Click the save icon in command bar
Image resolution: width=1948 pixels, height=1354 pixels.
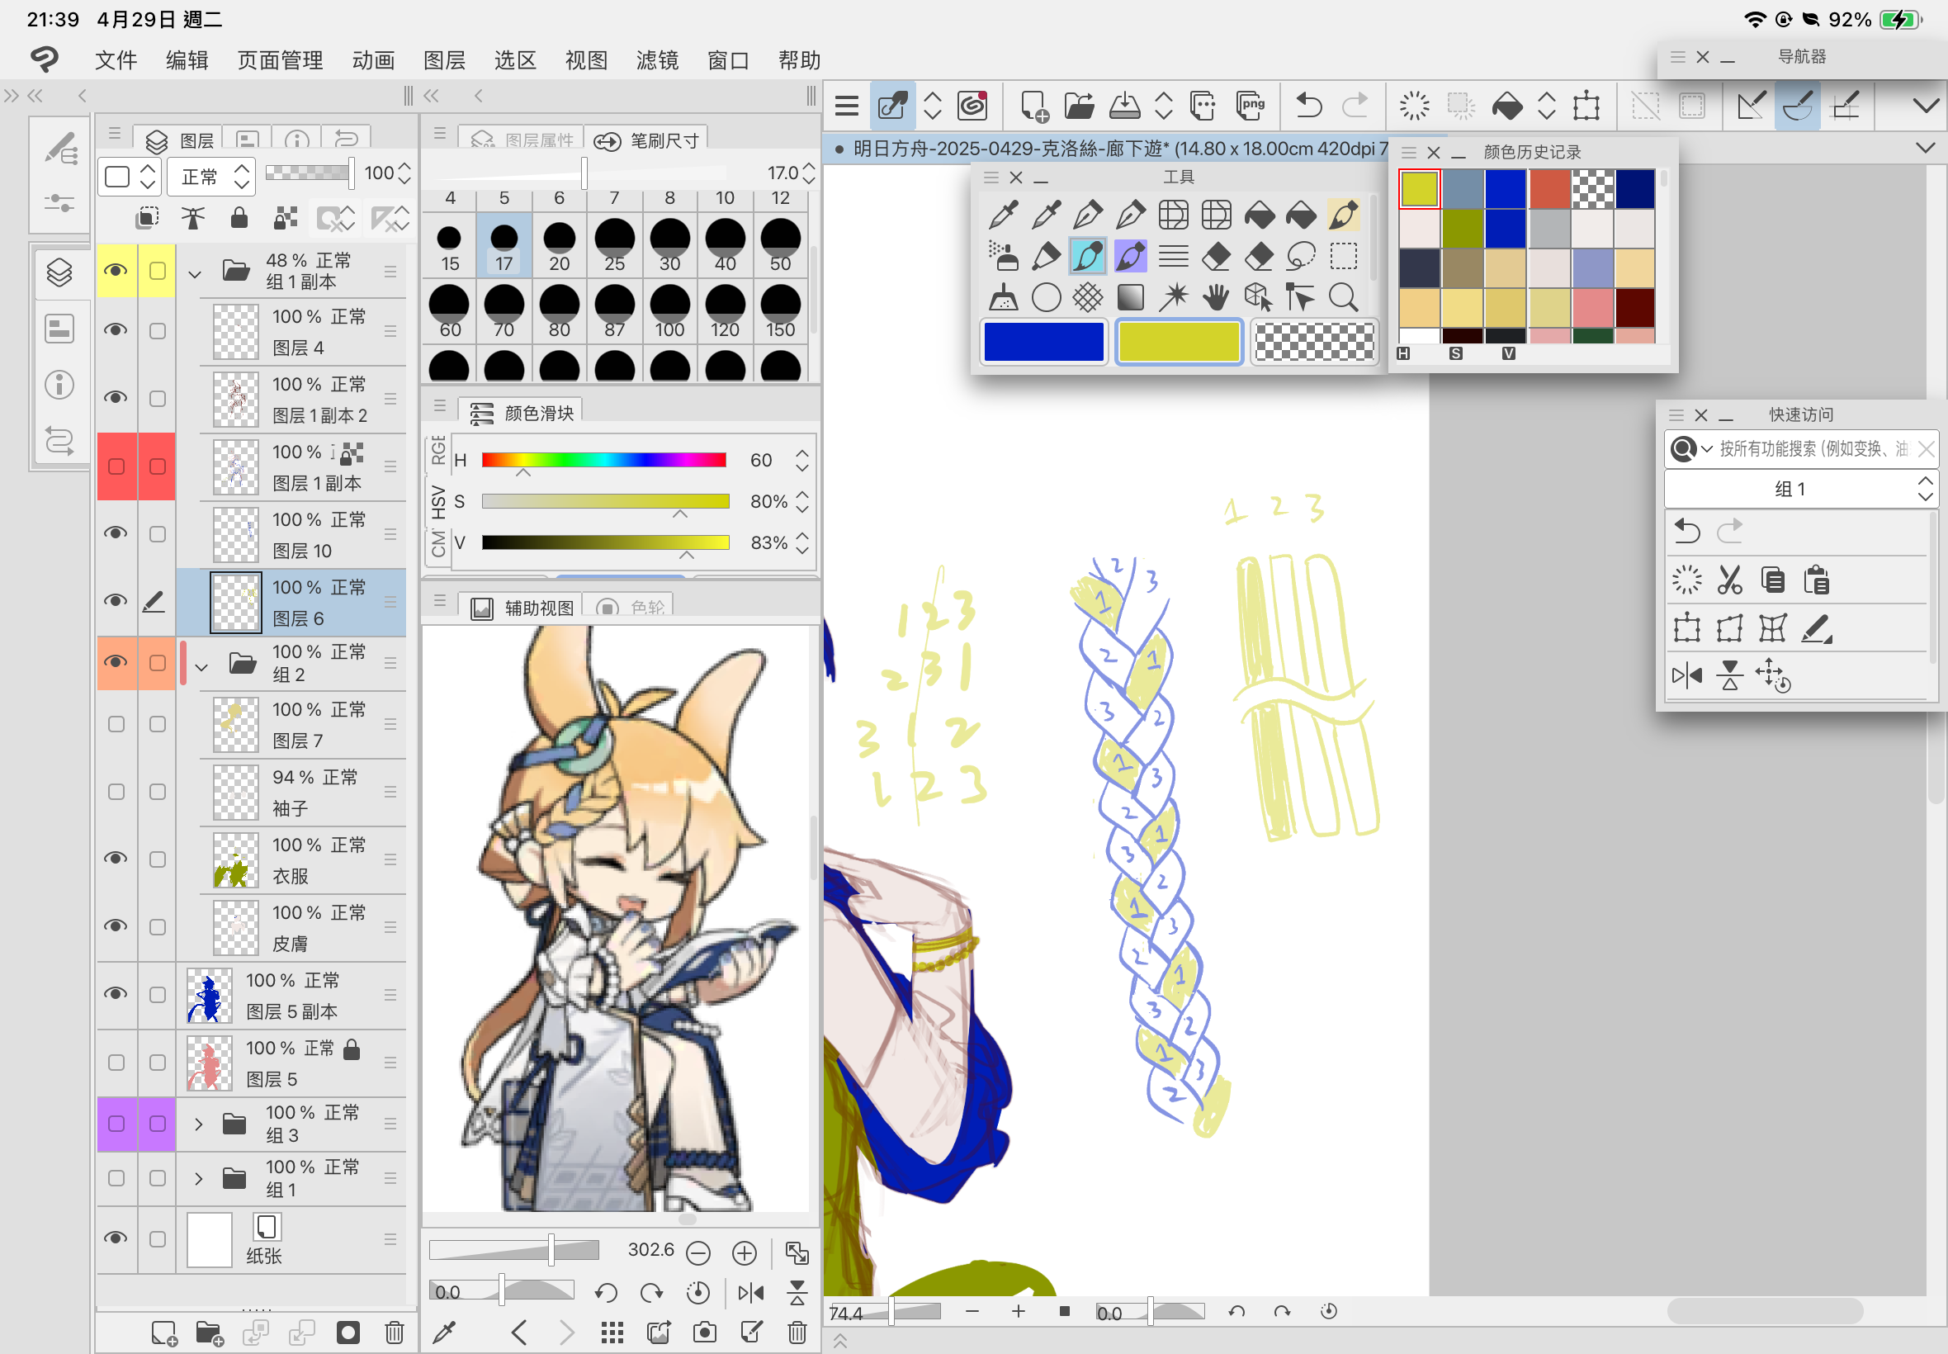click(1124, 106)
